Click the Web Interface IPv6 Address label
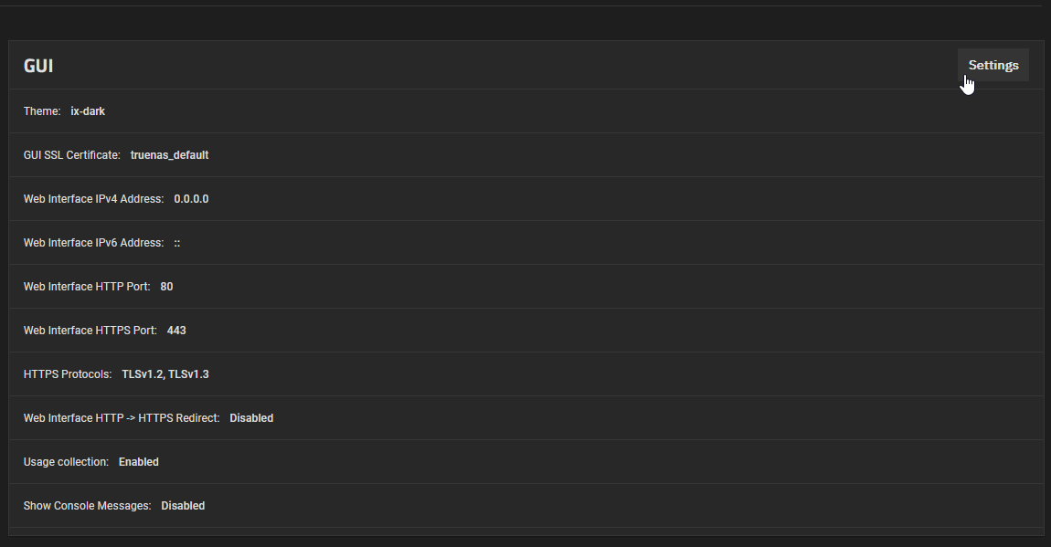The image size is (1051, 547). (93, 243)
